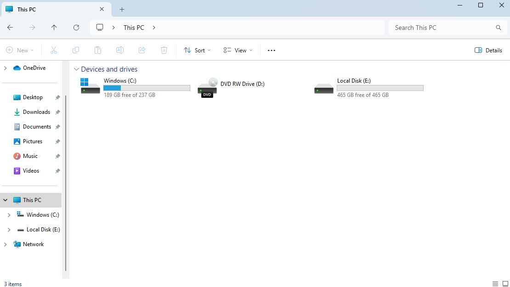510x287 pixels.
Task: Open the Windows (C:) drive icon
Action: [90, 86]
